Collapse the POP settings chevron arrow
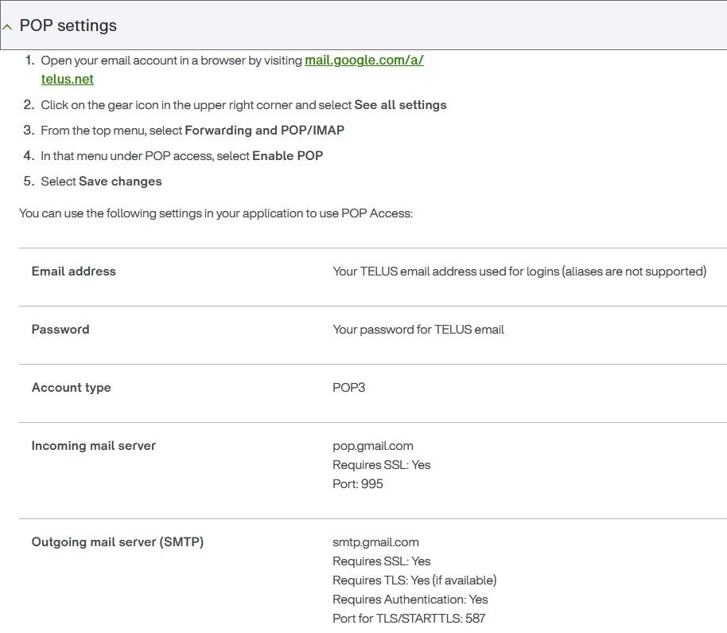The height and width of the screenshot is (633, 727). (7, 26)
